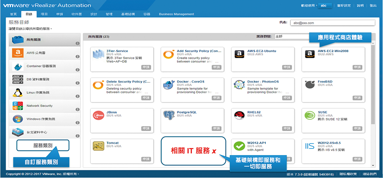Click the PostgreSQL elephant icon
The width and height of the screenshot is (383, 178).
[169, 115]
